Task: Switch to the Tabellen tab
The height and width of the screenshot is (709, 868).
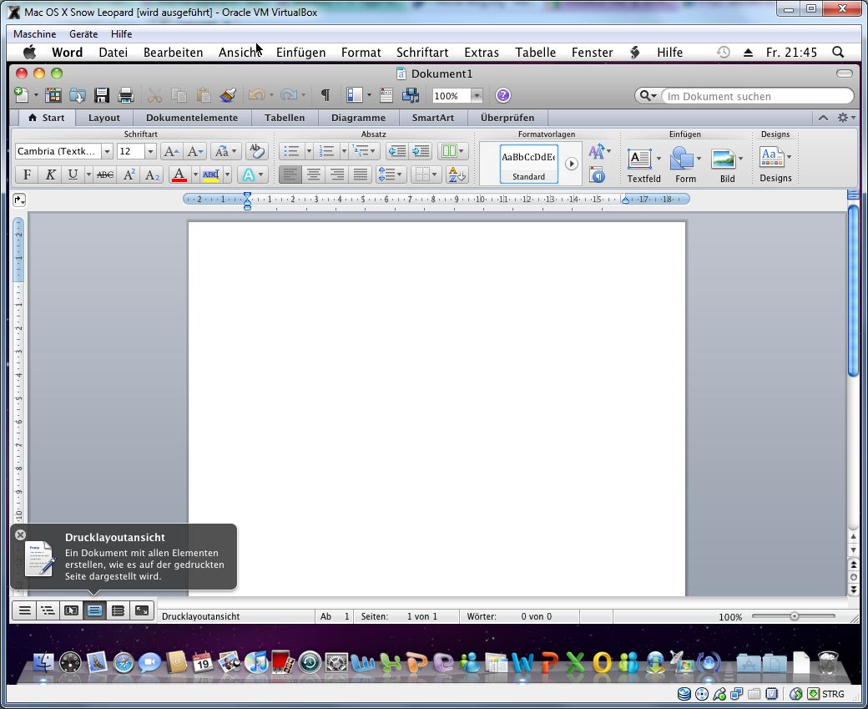Action: click(x=285, y=118)
